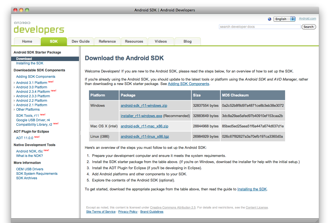Image resolution: width=330 pixels, height=223 pixels.
Task: Open the Privacy Policy link
Action: tap(128, 212)
